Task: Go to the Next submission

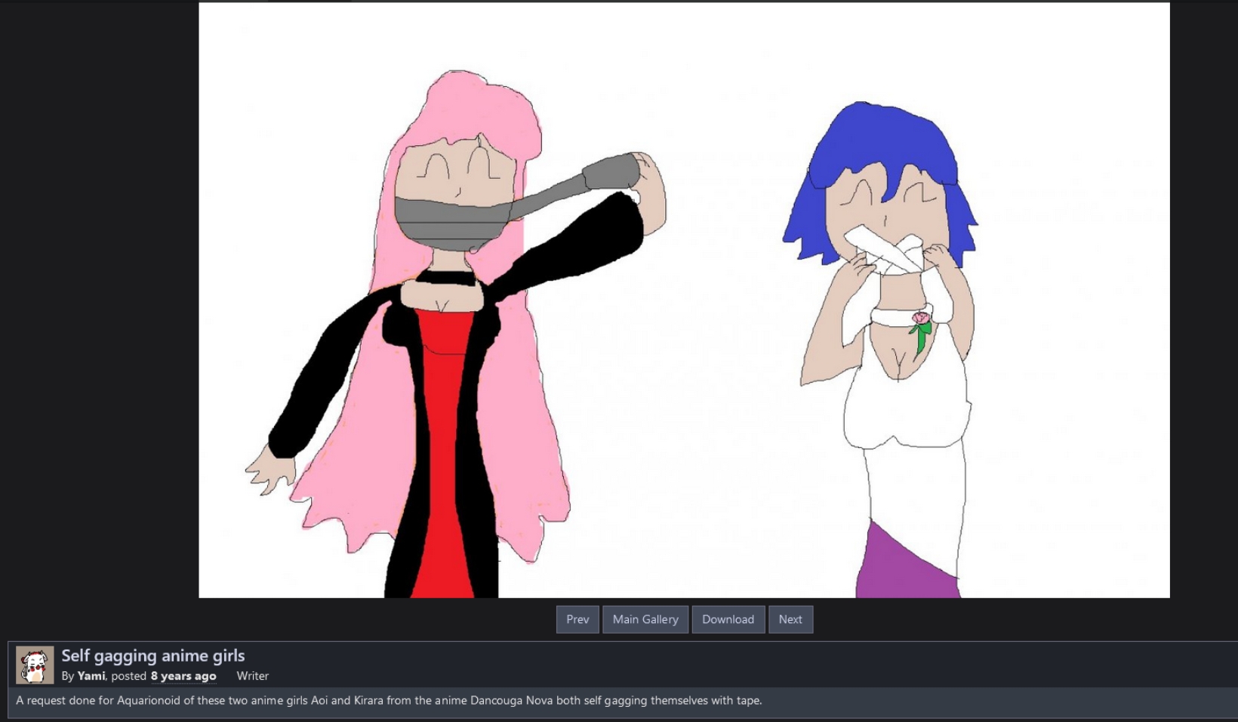Action: point(790,619)
